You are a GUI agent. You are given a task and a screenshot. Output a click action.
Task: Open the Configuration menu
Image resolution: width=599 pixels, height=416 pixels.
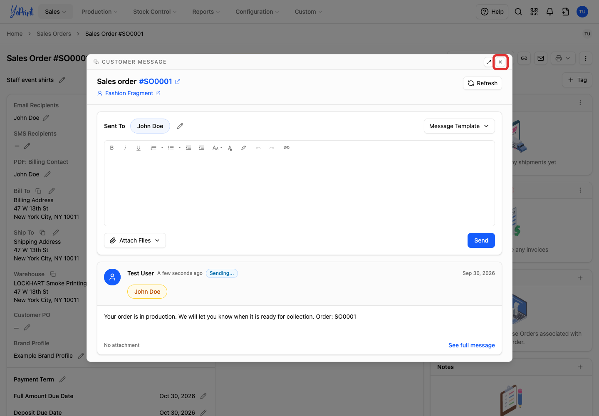pyautogui.click(x=257, y=12)
